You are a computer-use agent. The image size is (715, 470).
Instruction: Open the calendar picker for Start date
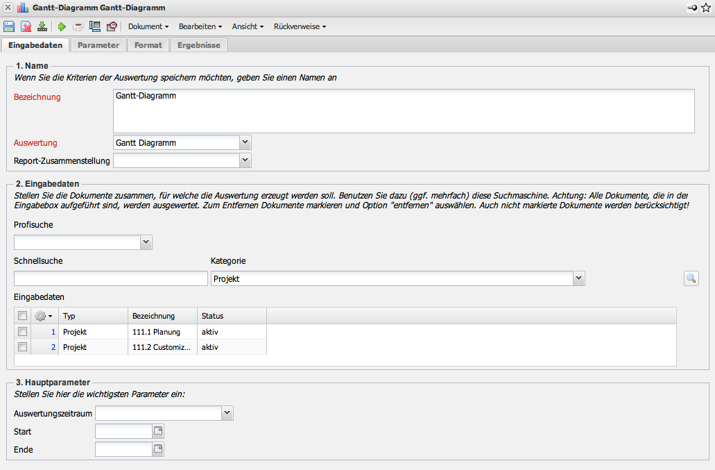click(x=158, y=431)
